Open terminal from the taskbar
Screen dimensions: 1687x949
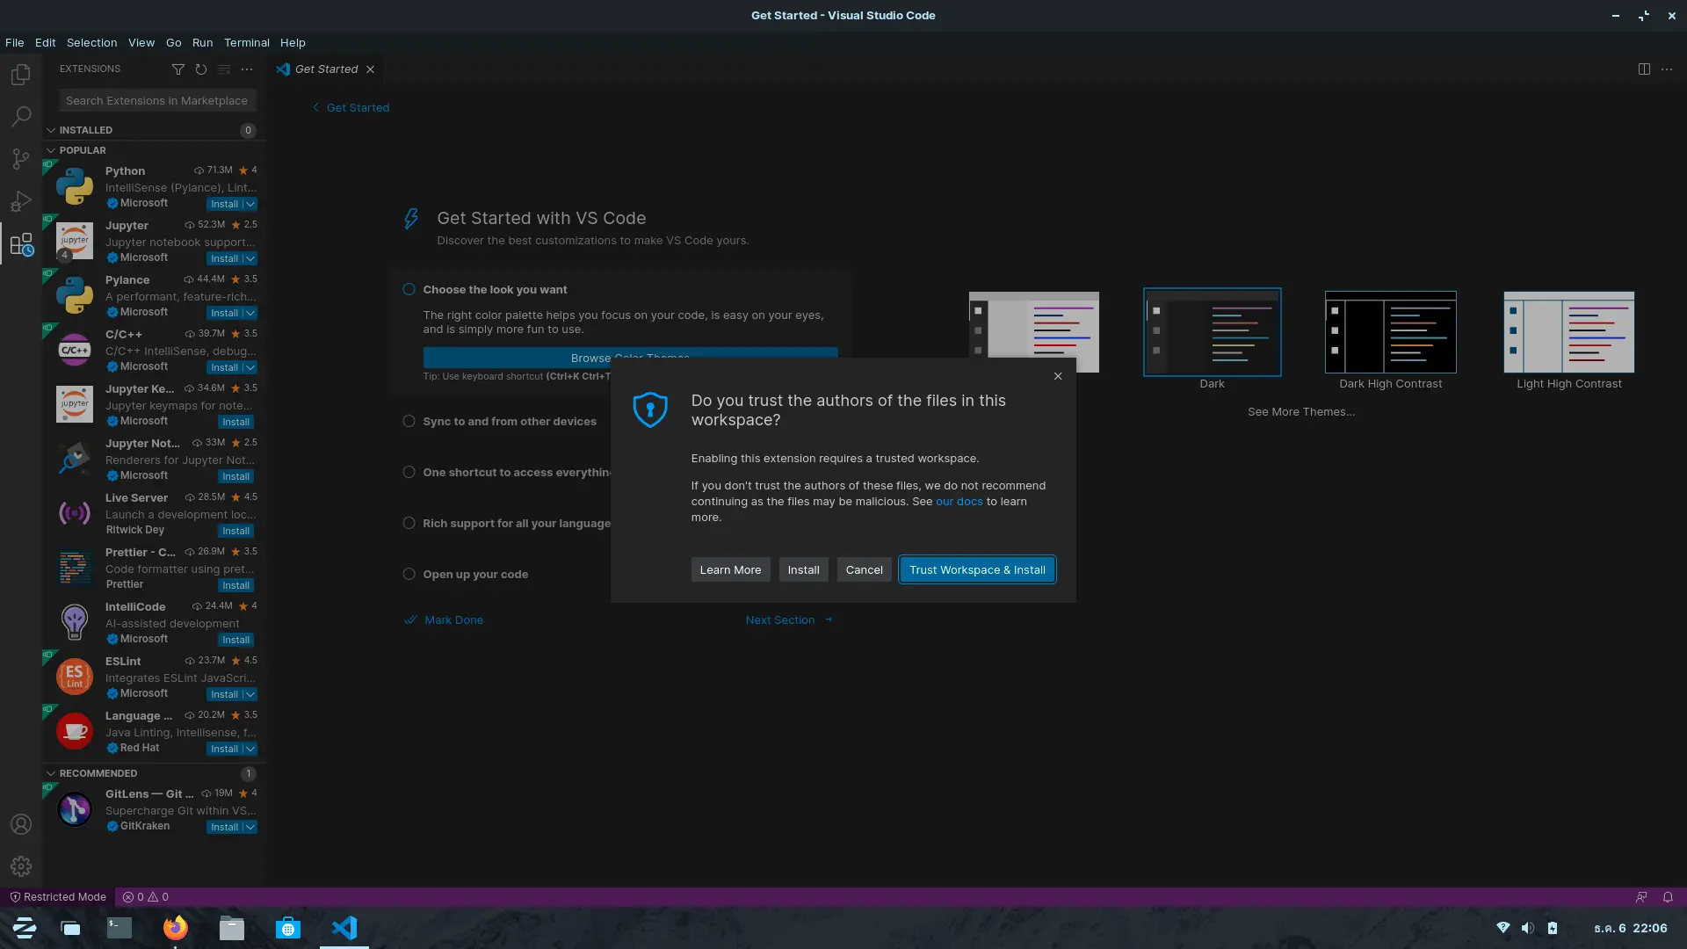119,928
